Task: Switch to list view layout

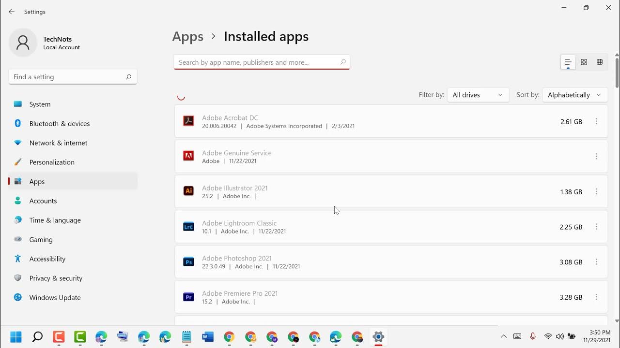Action: [x=568, y=62]
